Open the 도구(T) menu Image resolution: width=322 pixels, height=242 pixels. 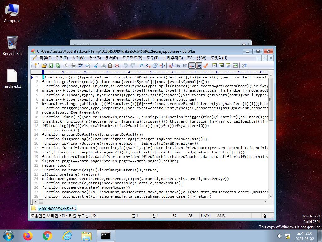(x=153, y=58)
